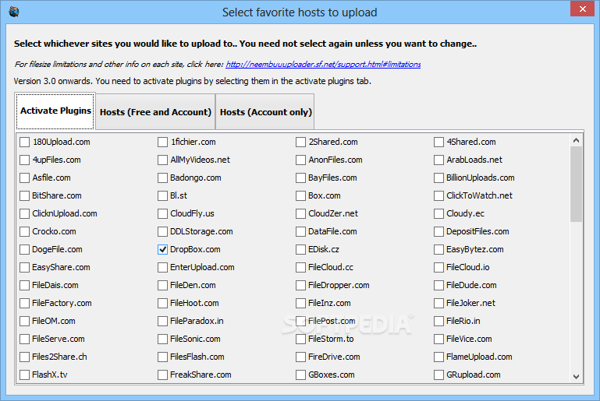600x401 pixels.
Task: Open the neembuuuploader support limitations link
Action: (x=323, y=64)
